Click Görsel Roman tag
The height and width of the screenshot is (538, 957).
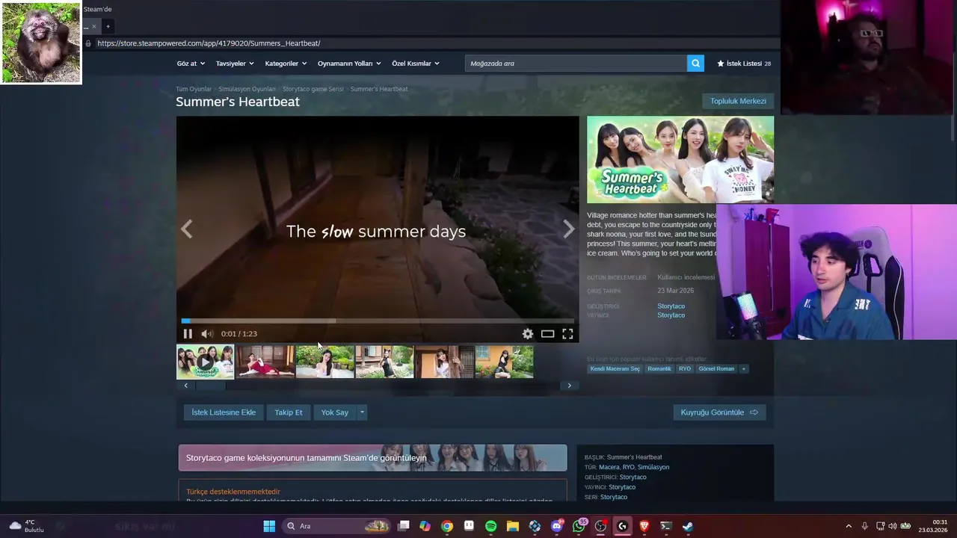pos(716,368)
